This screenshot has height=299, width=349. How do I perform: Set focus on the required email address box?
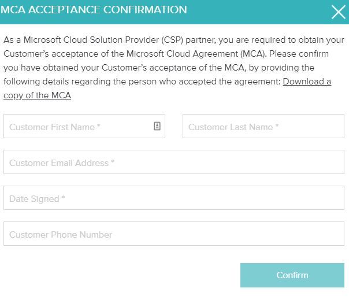click(173, 163)
